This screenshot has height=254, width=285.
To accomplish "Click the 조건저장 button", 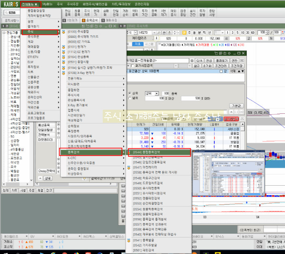I will [236, 66].
